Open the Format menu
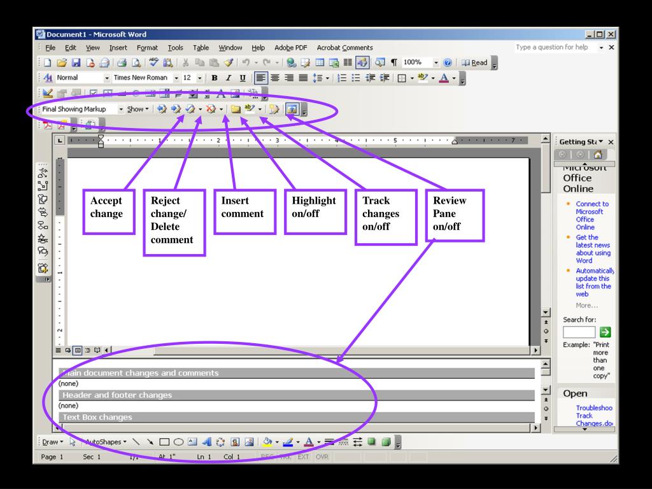This screenshot has width=652, height=489. [x=147, y=48]
